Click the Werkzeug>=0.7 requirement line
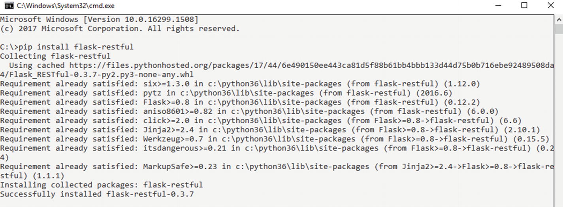 coord(275,139)
